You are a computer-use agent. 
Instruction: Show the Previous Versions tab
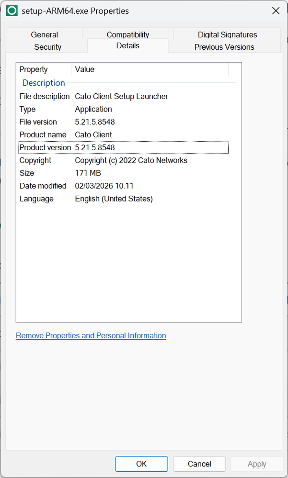[224, 47]
